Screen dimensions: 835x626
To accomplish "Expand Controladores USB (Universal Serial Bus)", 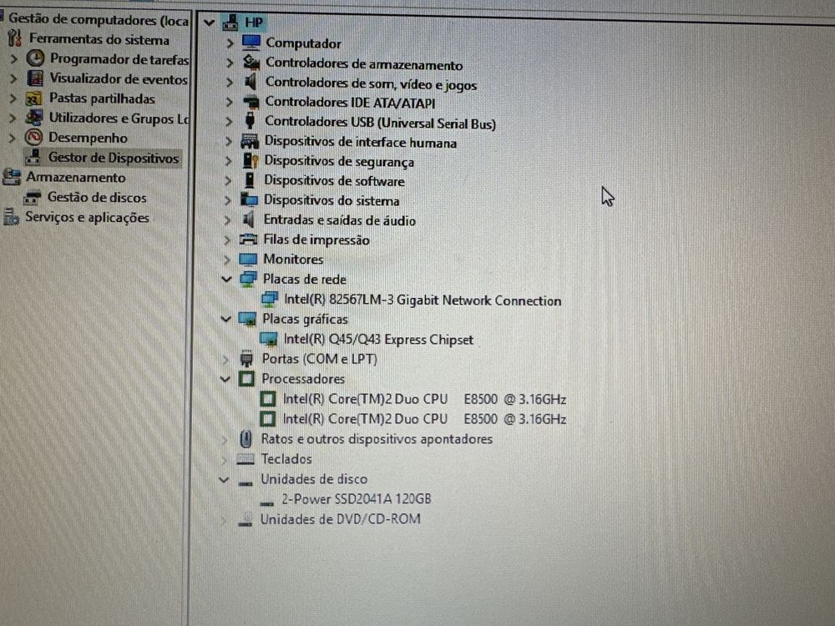I will point(229,121).
